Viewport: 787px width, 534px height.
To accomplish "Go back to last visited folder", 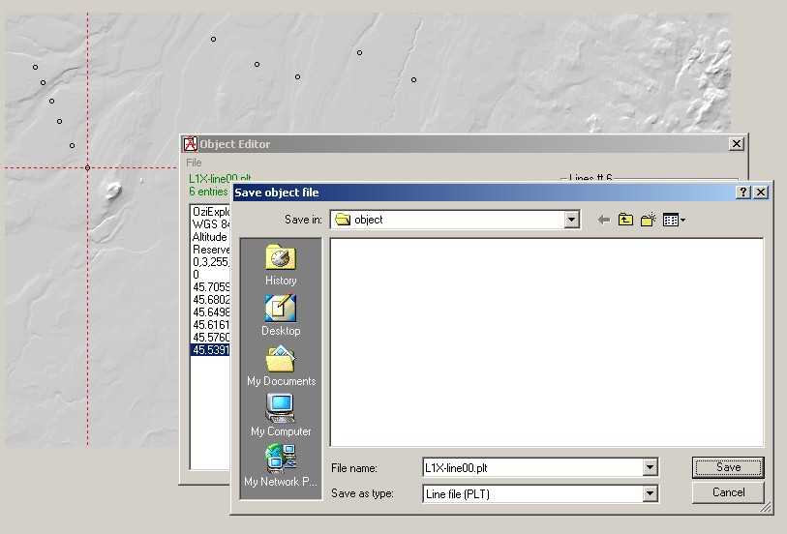I will click(604, 220).
